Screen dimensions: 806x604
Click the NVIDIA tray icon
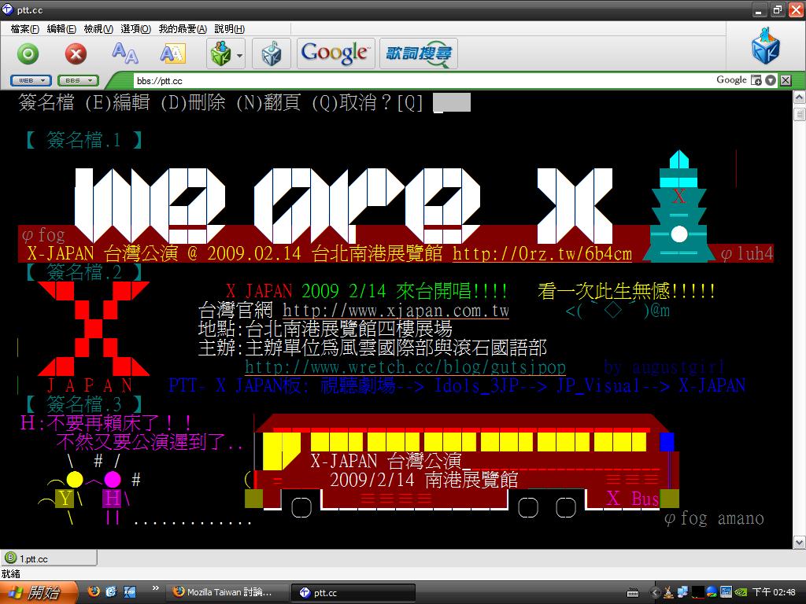(x=740, y=592)
